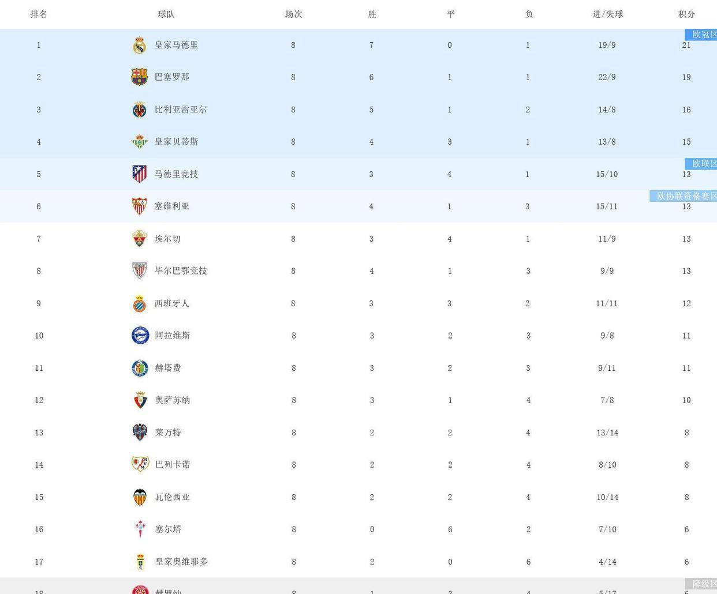The height and width of the screenshot is (594, 717).
Task: Click the Barcelona club crest
Action: (139, 77)
